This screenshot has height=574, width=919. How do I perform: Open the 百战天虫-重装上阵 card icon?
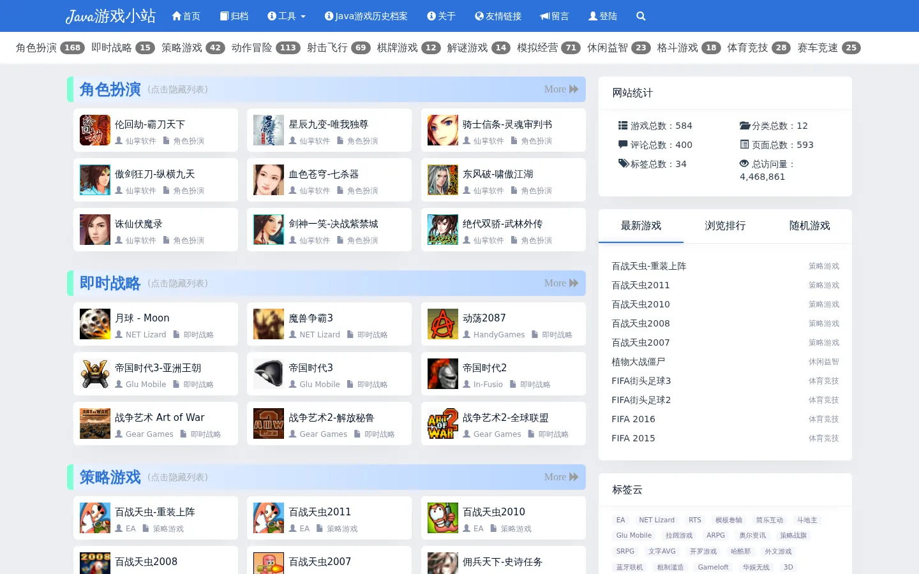coord(95,518)
